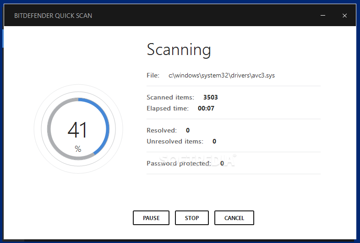Select the scanned file path avc3.sys
Screen dimensions: 360x243
tap(222, 75)
